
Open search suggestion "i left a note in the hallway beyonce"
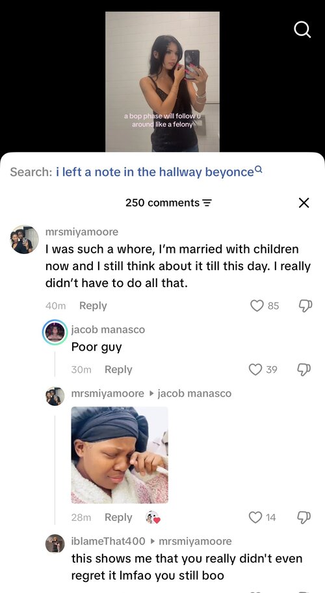coord(159,172)
